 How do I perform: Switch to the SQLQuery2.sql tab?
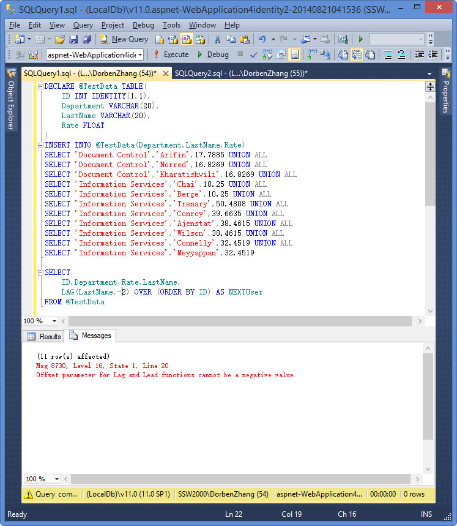coord(240,73)
